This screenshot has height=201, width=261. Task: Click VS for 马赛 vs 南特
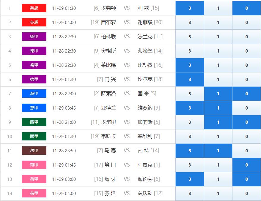tap(127, 151)
